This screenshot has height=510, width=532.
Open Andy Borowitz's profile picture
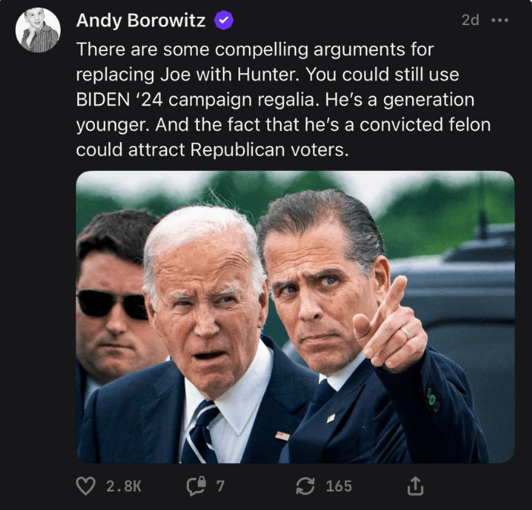click(x=38, y=30)
